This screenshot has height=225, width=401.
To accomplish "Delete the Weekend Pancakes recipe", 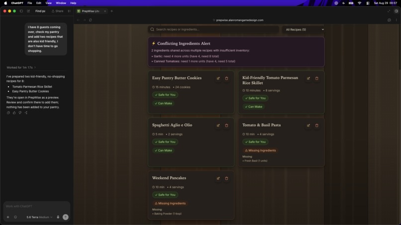I will pos(226,178).
